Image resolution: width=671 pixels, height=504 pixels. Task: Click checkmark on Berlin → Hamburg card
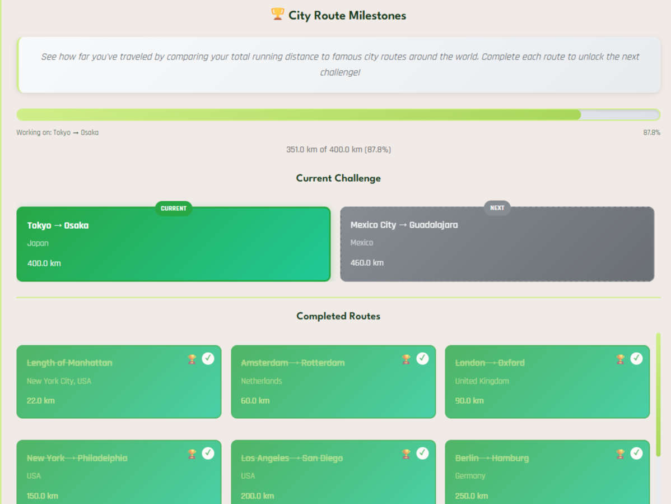click(636, 453)
